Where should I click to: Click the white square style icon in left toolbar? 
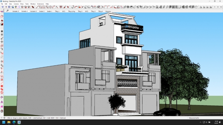(x=2, y=28)
